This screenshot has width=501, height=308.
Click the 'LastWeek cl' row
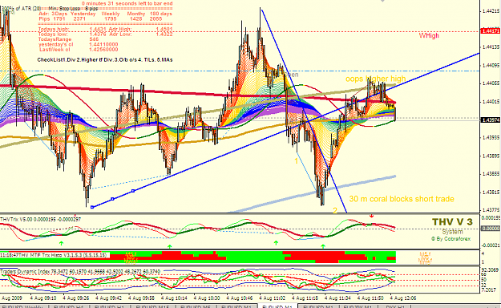pyautogui.click(x=79, y=50)
